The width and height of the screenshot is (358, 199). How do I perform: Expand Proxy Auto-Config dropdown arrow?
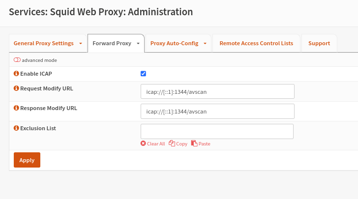click(205, 43)
